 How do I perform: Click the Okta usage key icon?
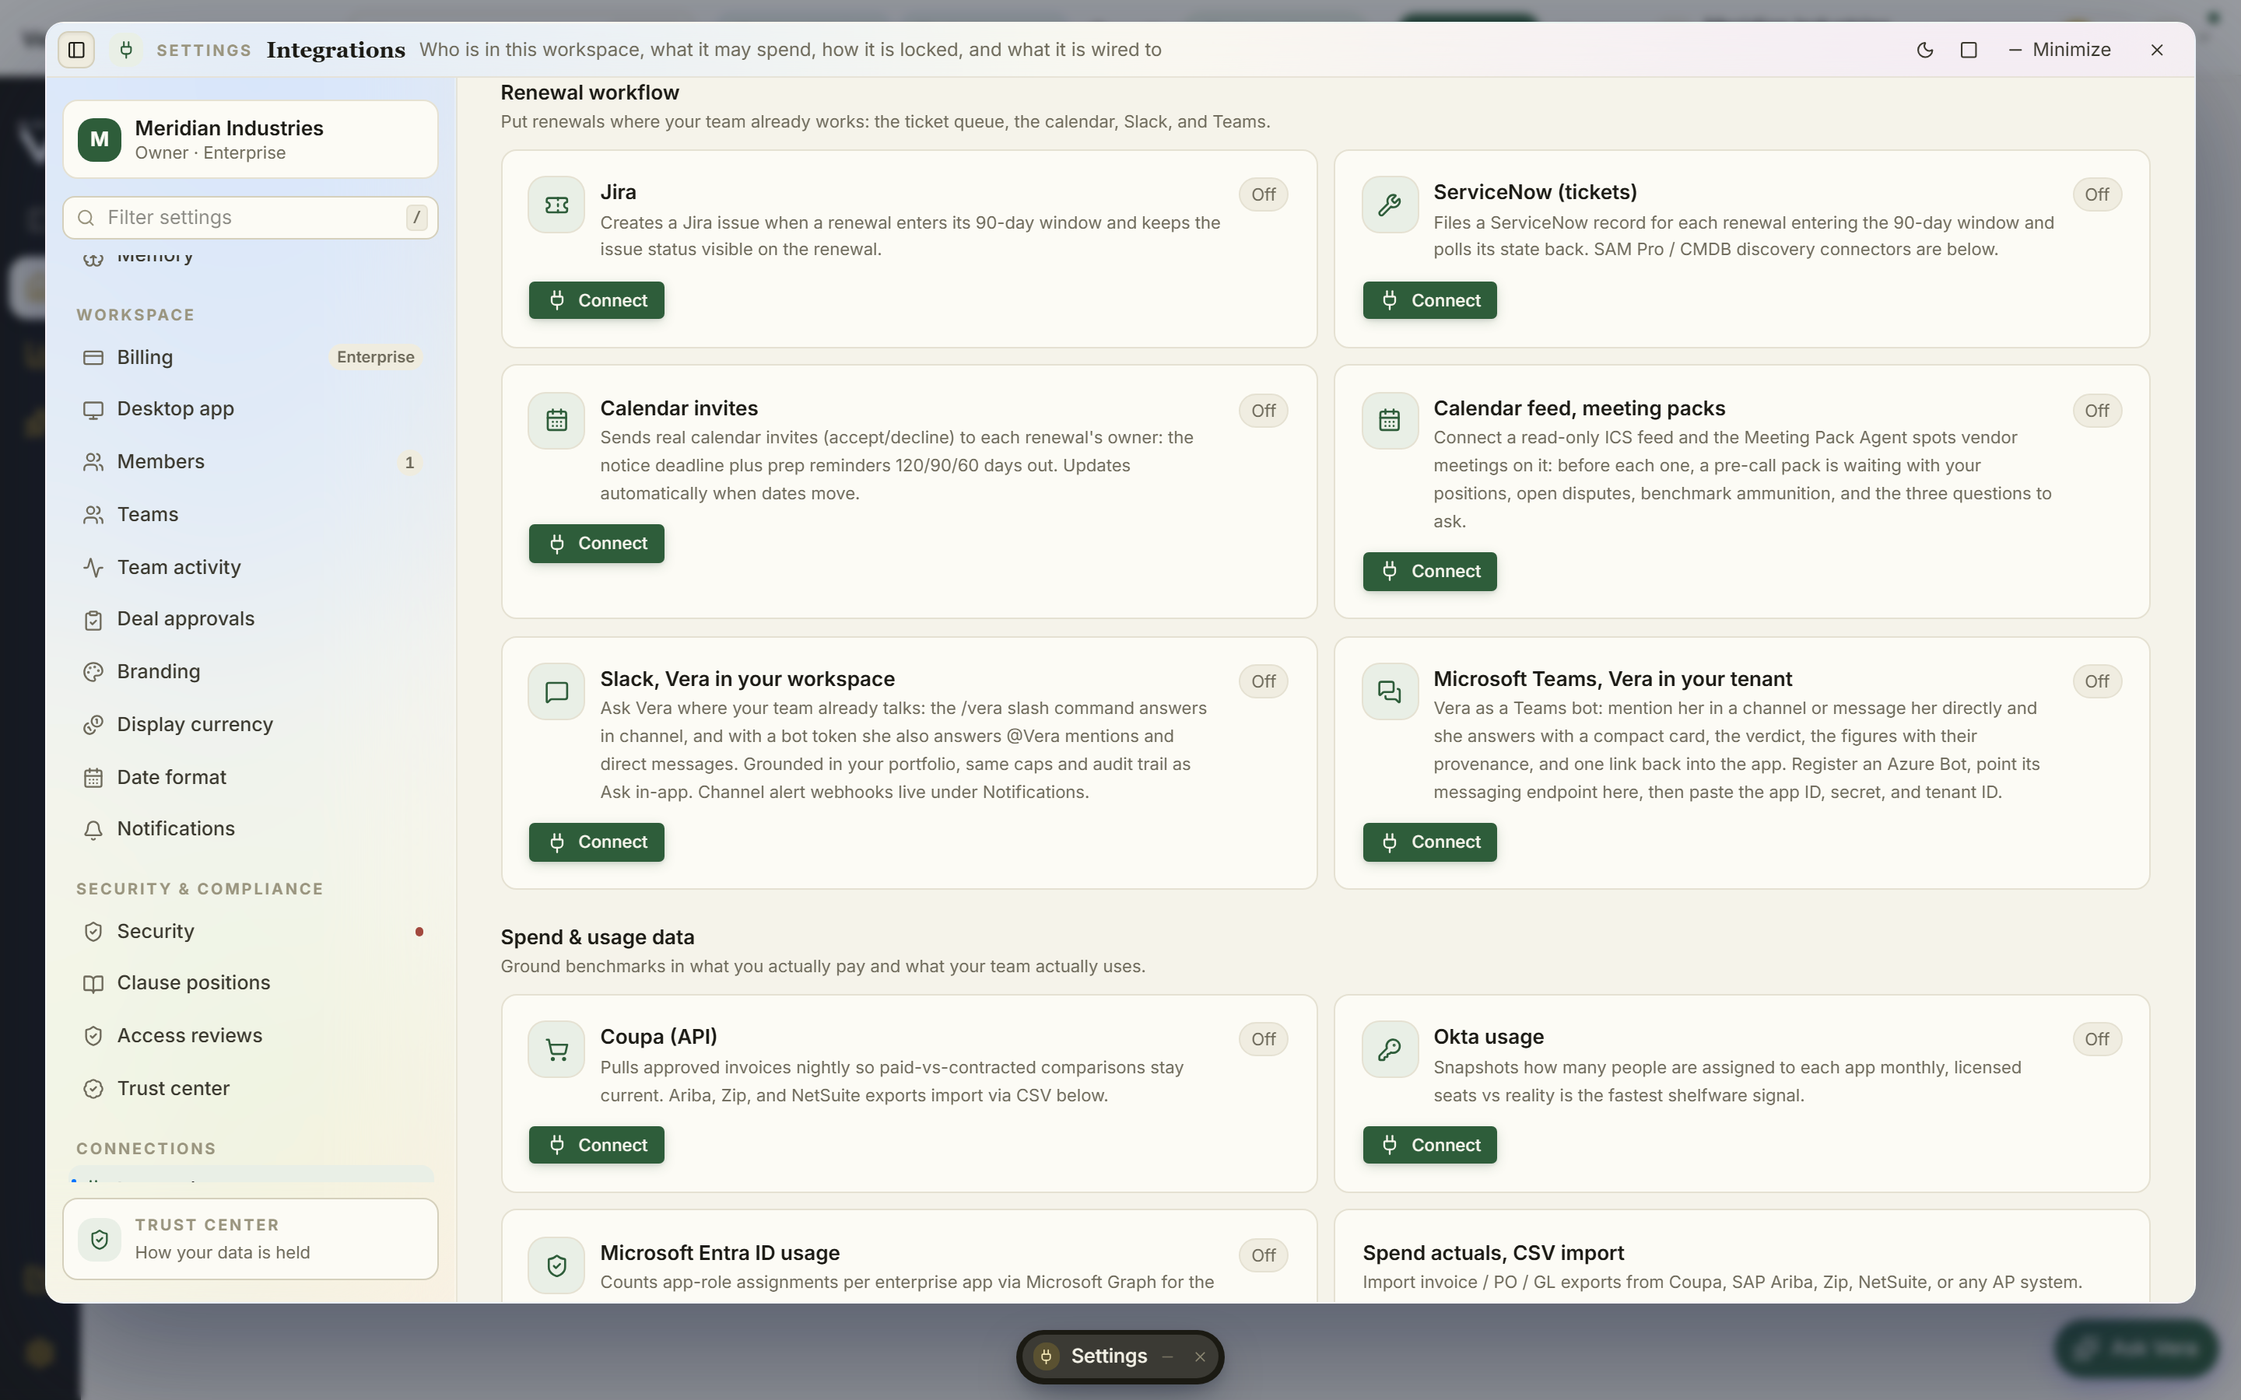1389,1049
